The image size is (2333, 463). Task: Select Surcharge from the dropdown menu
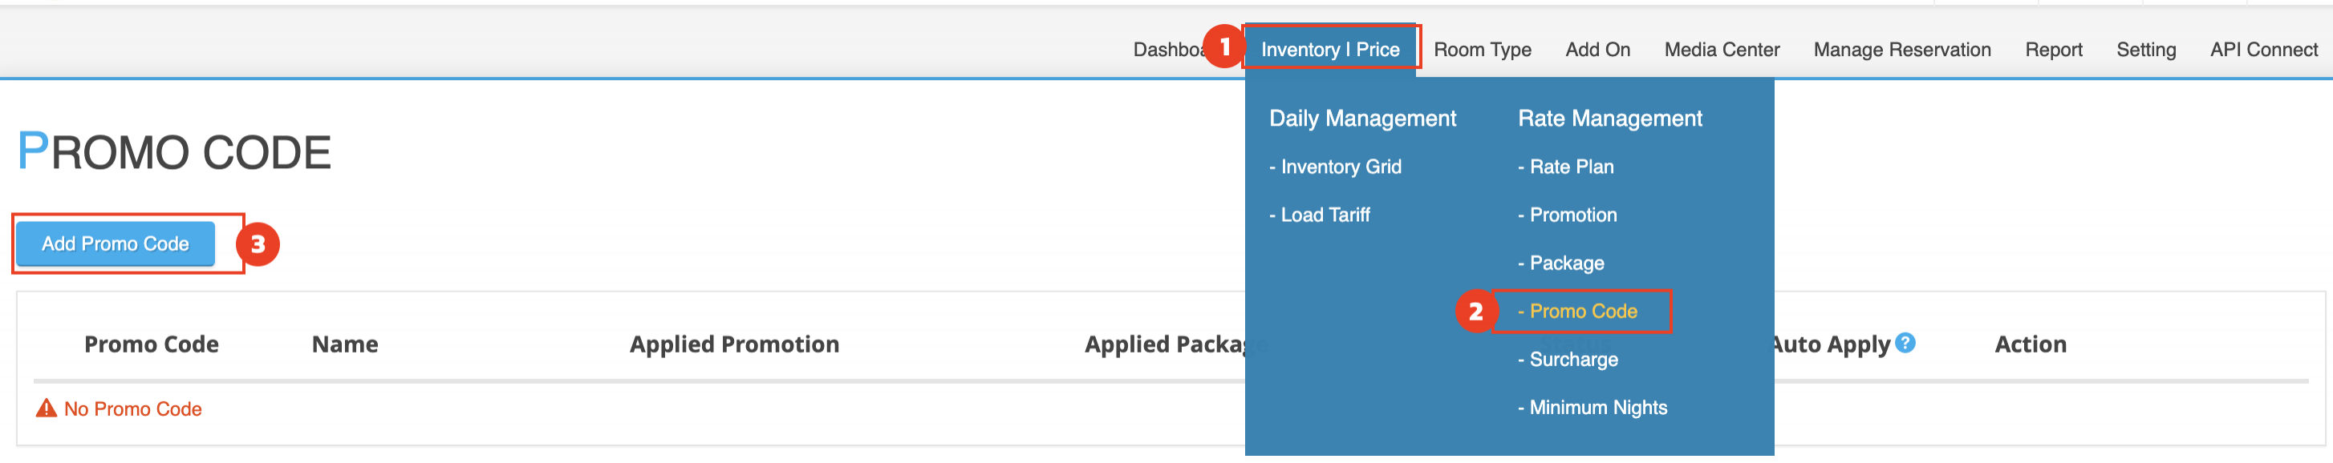tap(1572, 359)
